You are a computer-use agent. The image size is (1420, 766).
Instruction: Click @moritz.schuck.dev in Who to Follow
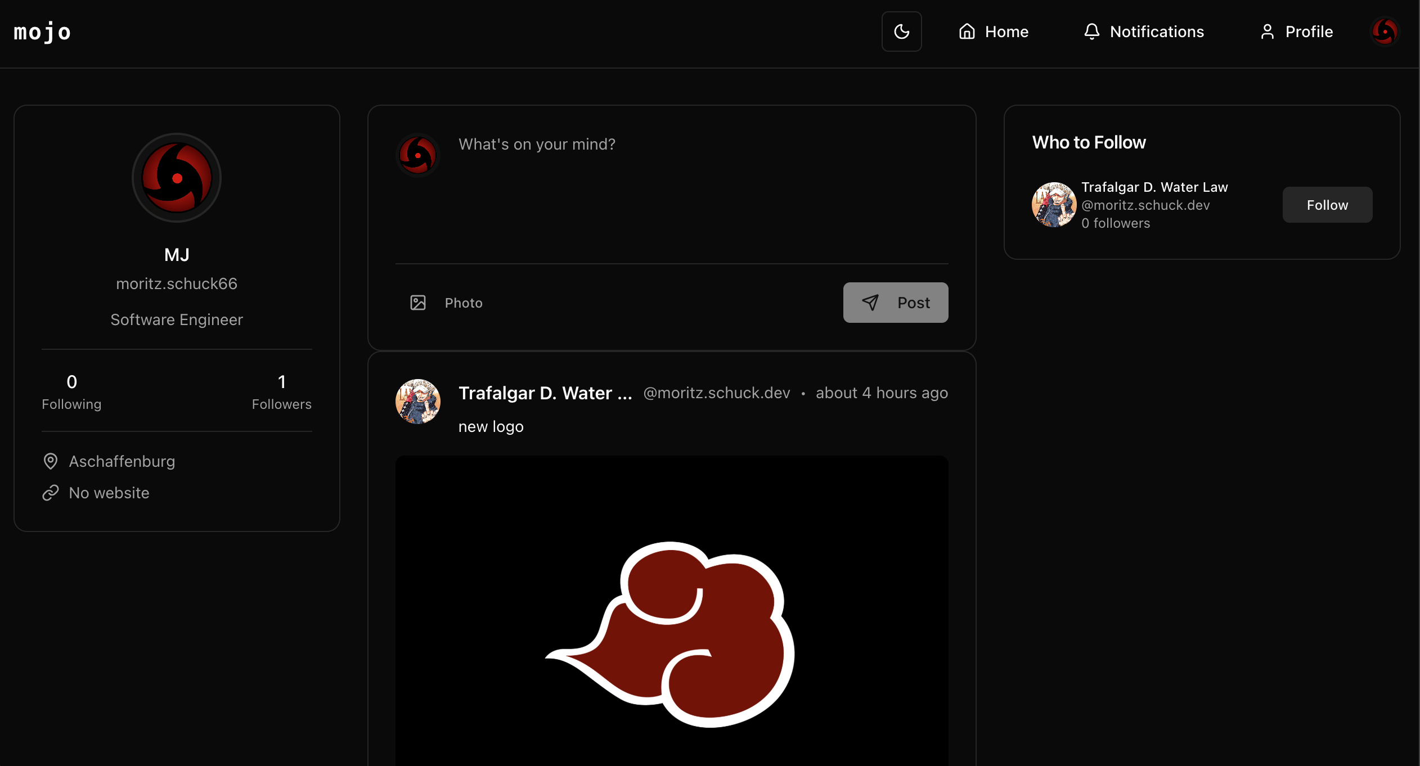[1145, 205]
